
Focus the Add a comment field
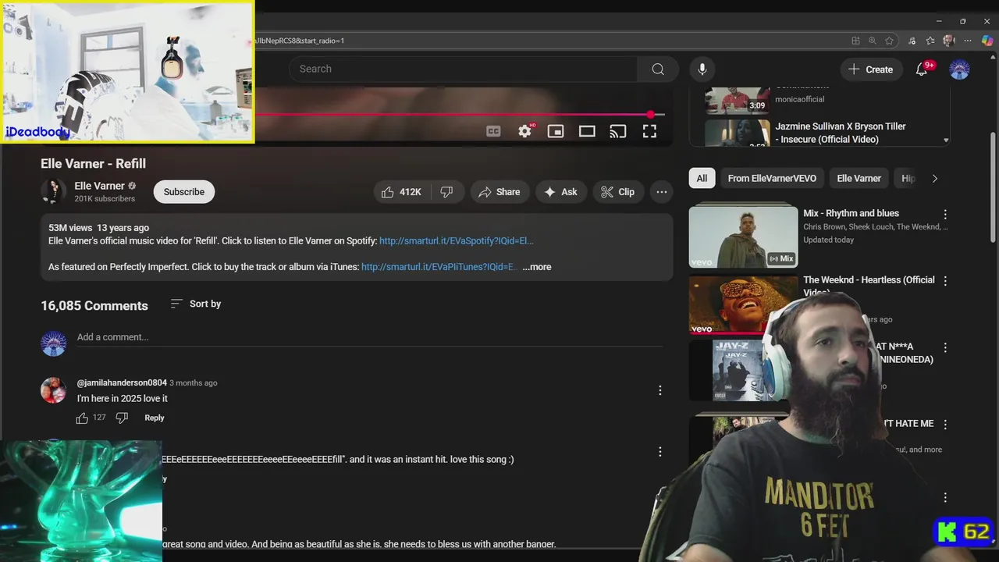pyautogui.click(x=370, y=337)
